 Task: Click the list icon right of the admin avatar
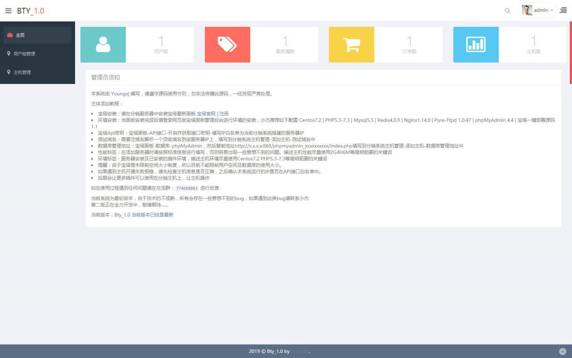[563, 10]
